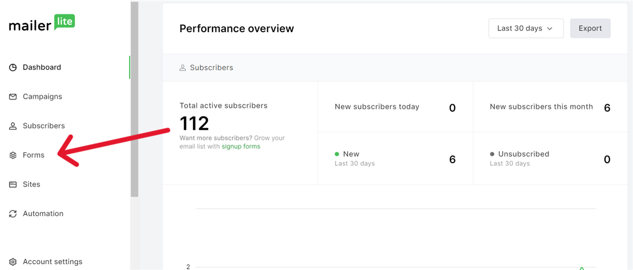Click the Subscribers person icon in sidebar
633x270 pixels.
pyautogui.click(x=13, y=126)
